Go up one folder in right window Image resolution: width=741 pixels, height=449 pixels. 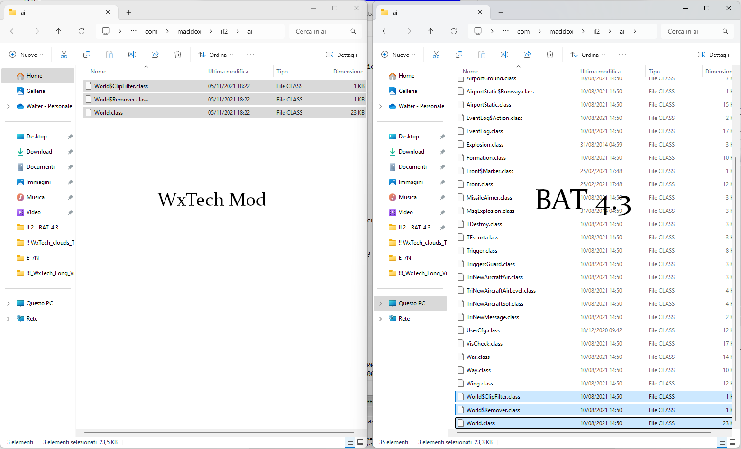coord(431,31)
